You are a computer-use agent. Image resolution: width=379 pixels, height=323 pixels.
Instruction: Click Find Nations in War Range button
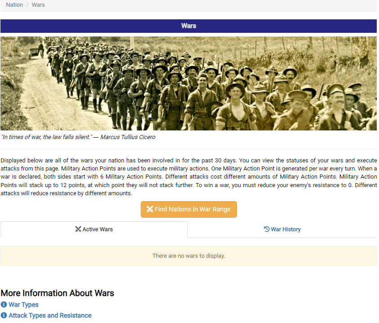188,209
